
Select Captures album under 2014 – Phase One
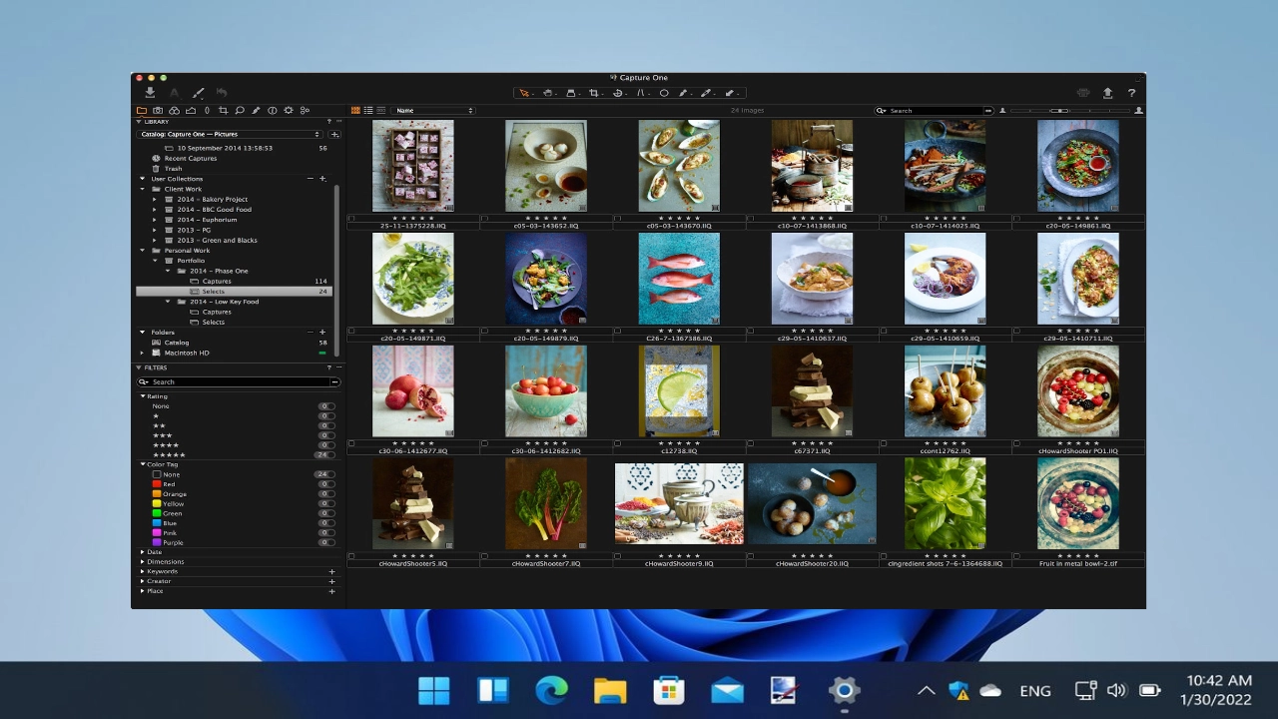click(216, 282)
